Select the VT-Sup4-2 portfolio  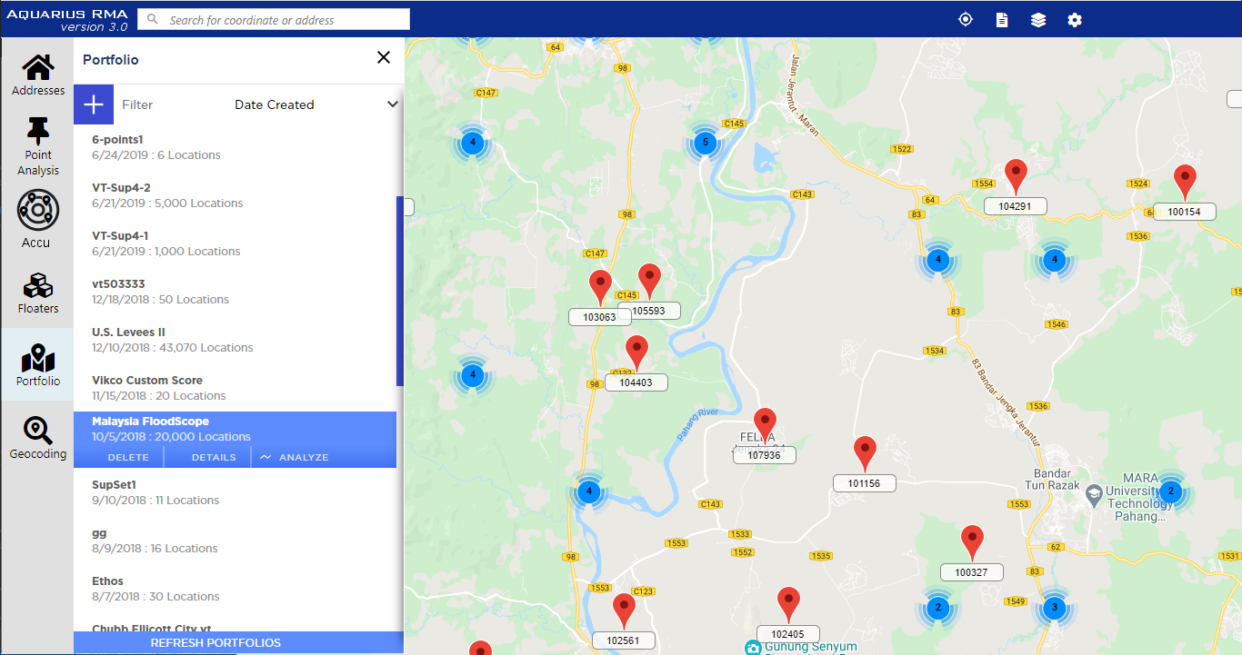pyautogui.click(x=235, y=195)
